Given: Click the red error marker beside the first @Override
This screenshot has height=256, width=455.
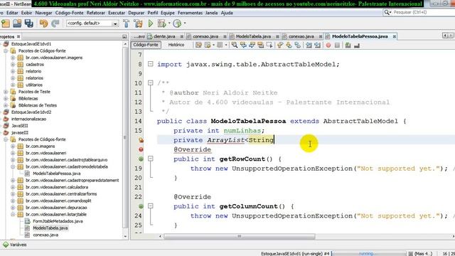Looking at the screenshot, I should click(141, 149).
